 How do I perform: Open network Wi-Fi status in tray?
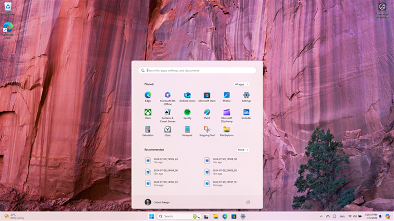point(350,216)
